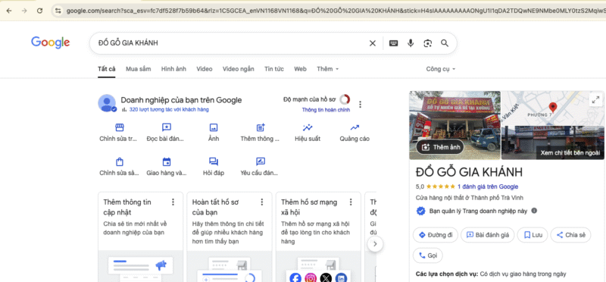The width and height of the screenshot is (606, 282).
Task: Open 1 đánh giá trên Google link
Action: click(488, 186)
